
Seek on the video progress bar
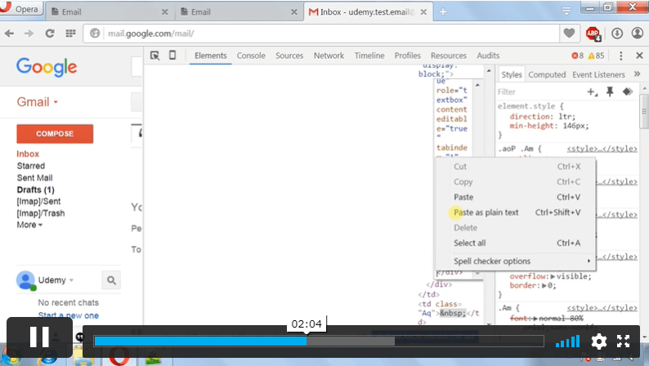coord(319,341)
